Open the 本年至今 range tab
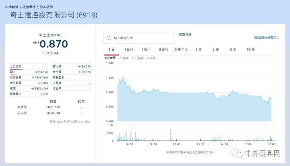This screenshot has height=166, width=290. [181, 50]
